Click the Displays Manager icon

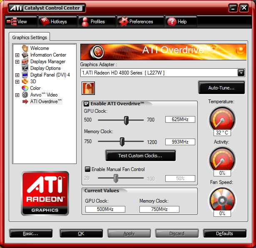[25, 62]
